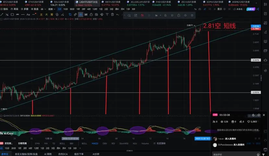The width and height of the screenshot is (269, 156).
Task: Expand the chart type dropdown next to 复盘
Action: (x=43, y=9)
